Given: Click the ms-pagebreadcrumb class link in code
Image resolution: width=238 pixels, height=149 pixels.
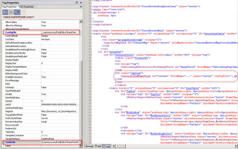Looking at the screenshot, I should [130, 40].
